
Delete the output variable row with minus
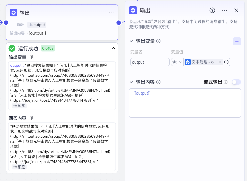coord(236,62)
